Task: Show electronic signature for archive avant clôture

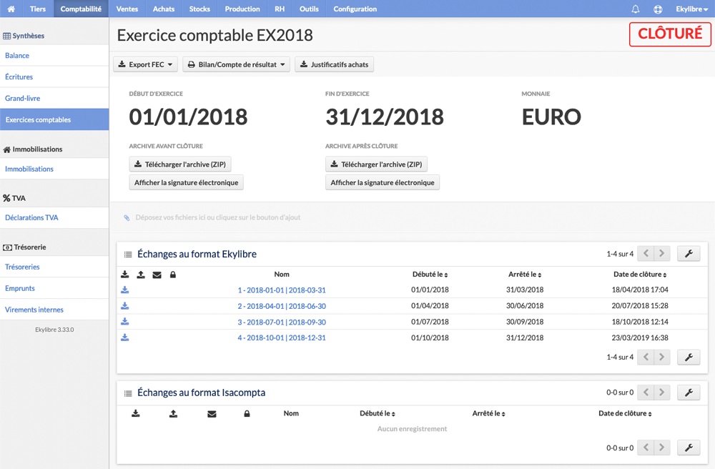Action: (x=186, y=182)
